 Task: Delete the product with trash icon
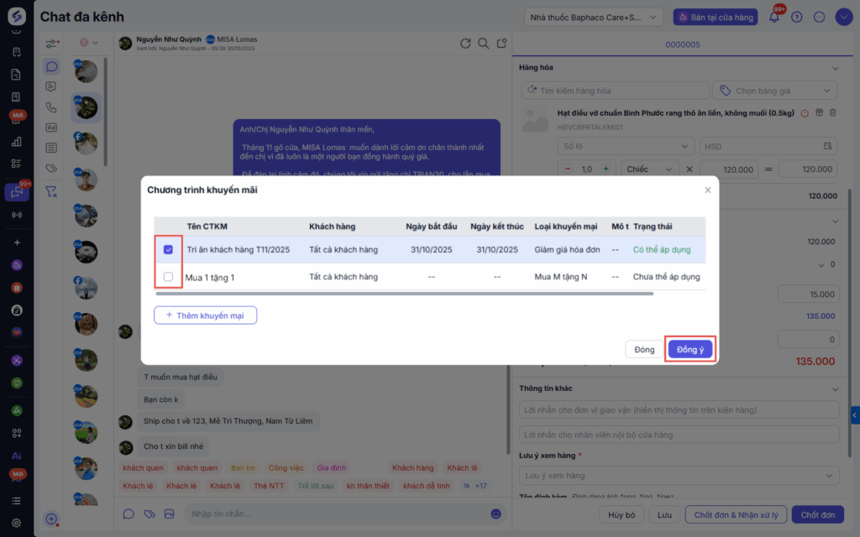pos(832,112)
